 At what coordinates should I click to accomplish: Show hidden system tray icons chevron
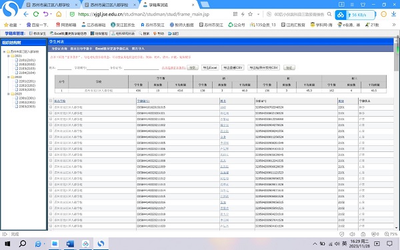[x=315, y=244]
